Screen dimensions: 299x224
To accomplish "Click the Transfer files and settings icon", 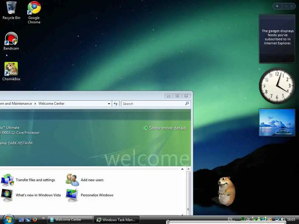I will 7,180.
